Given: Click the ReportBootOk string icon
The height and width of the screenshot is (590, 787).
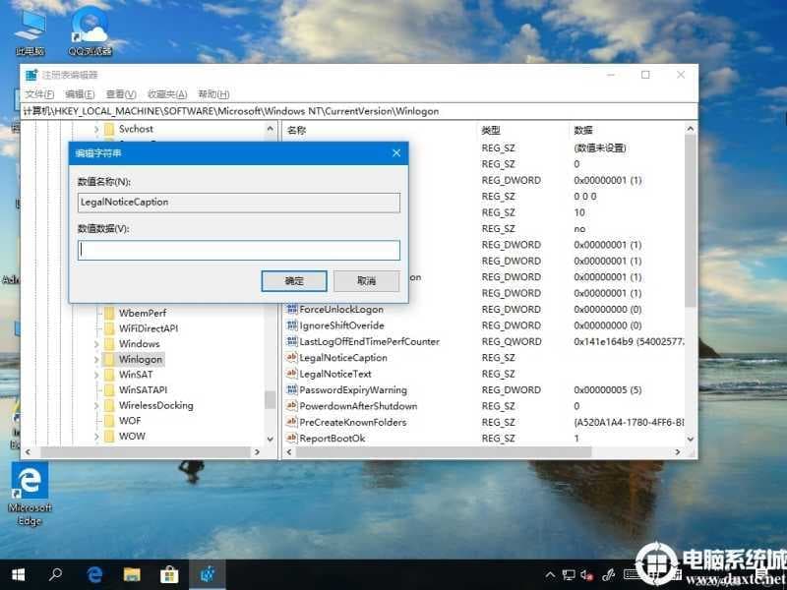Looking at the screenshot, I should [x=291, y=438].
